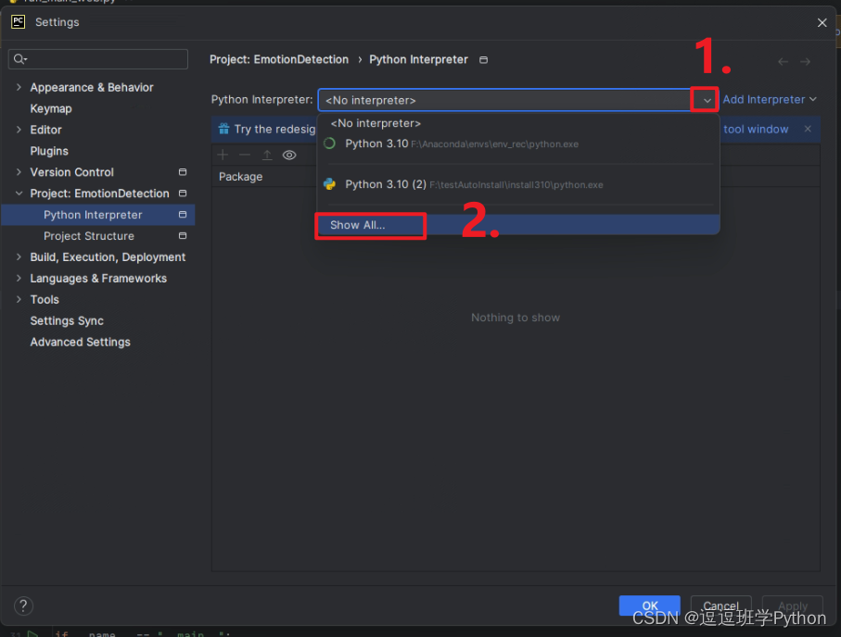The width and height of the screenshot is (841, 637).
Task: Open Plugins settings
Action: (49, 151)
